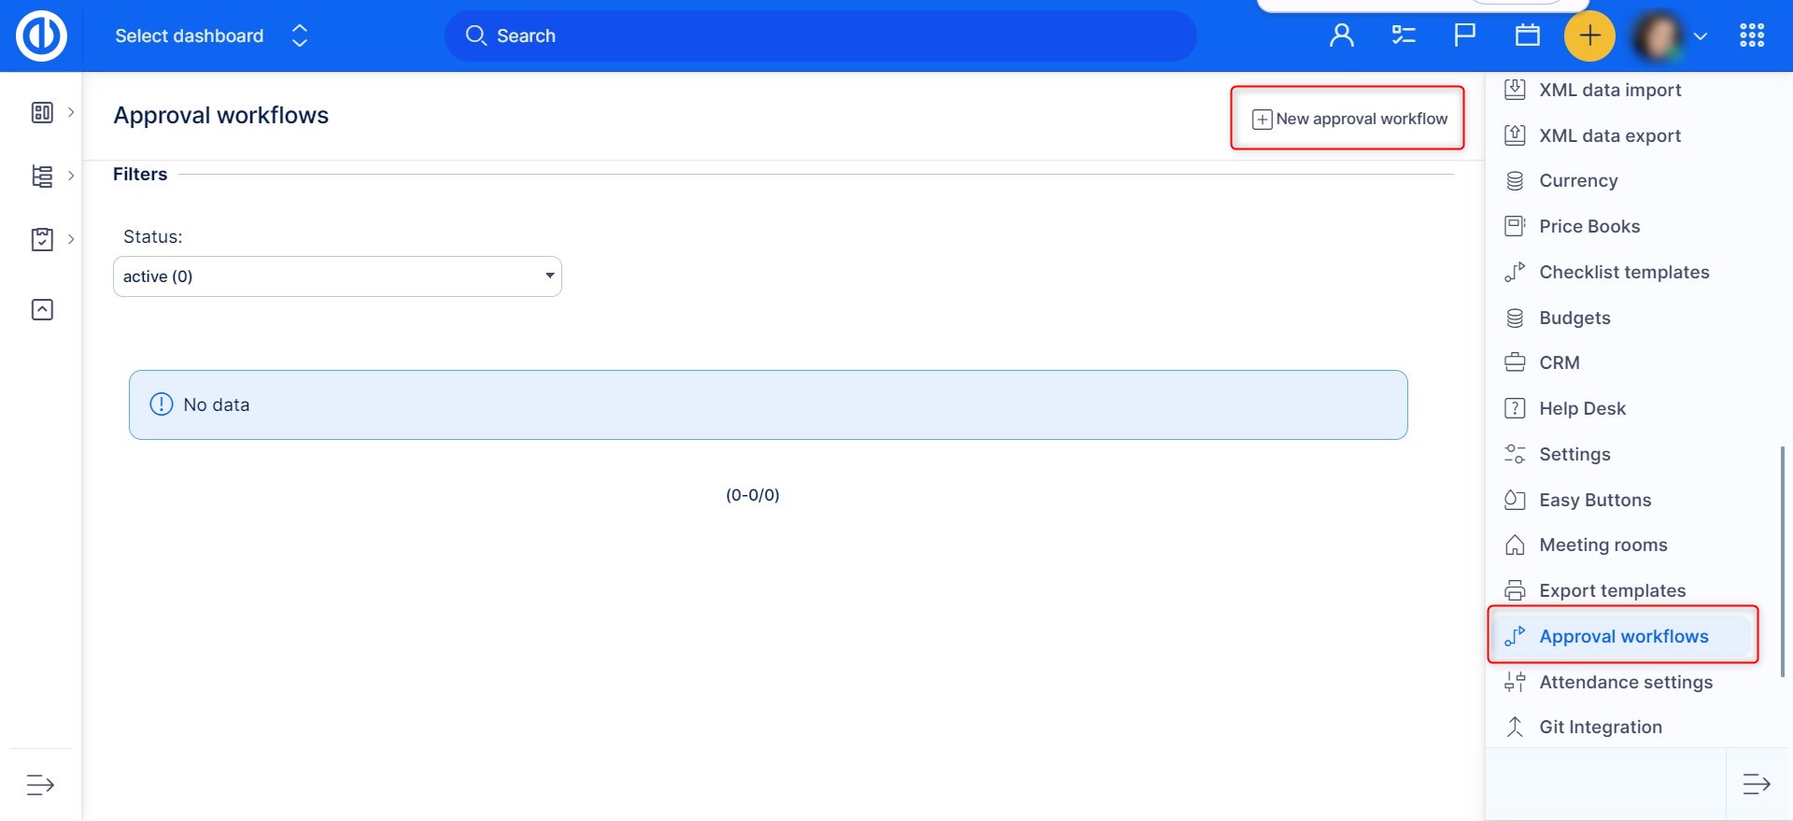The image size is (1793, 821).
Task: Click the flag milestone icon
Action: [1464, 35]
